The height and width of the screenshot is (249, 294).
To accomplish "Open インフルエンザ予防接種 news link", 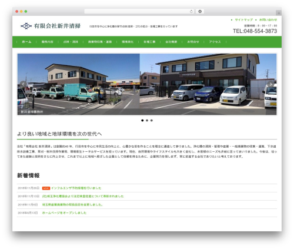I will [76, 188].
